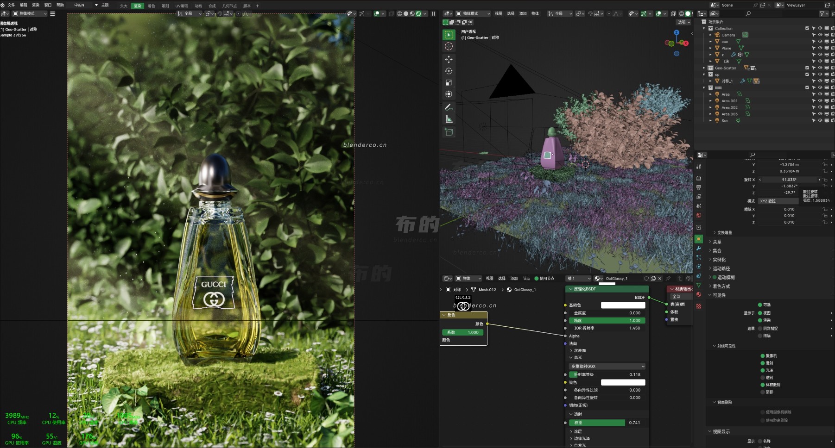835x448 pixels.
Task: Click the hamburger menu in render viewport header
Action: point(52,14)
